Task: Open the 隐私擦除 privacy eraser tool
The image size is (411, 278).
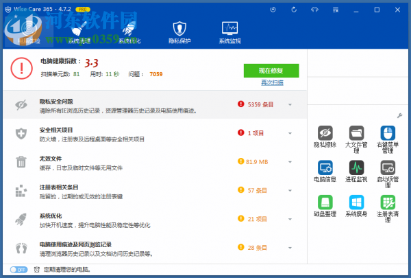Action: tap(325, 137)
